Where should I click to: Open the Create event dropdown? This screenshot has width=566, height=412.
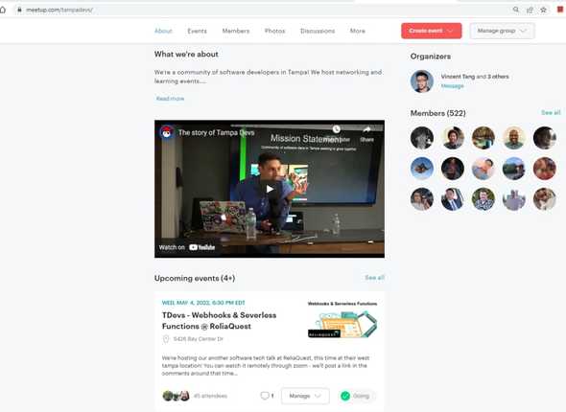(432, 31)
